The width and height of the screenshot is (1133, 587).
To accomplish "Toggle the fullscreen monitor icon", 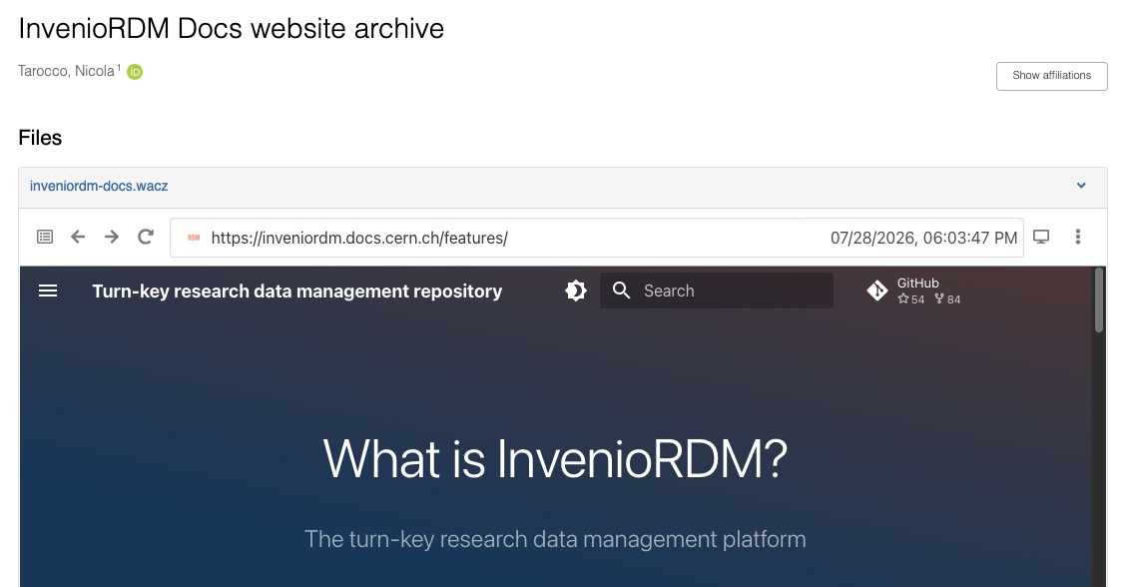I will pos(1041,237).
